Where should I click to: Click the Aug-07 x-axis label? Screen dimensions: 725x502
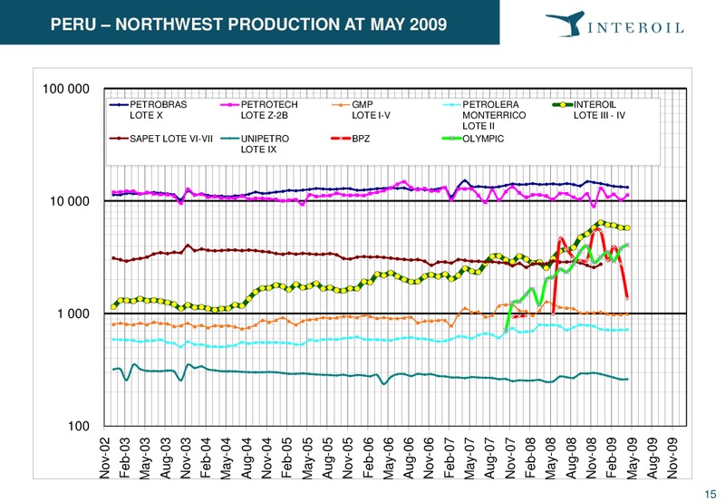tap(491, 459)
